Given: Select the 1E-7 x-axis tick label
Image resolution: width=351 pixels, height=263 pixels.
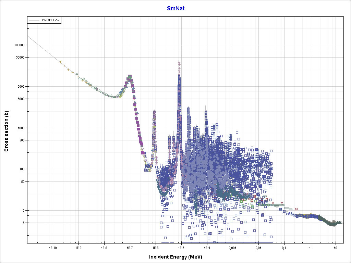Looking at the screenshot, I should pos(130,247).
